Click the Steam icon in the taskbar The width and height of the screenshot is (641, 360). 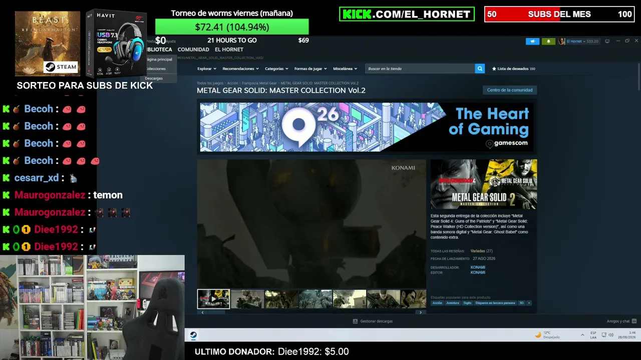[x=193, y=335]
